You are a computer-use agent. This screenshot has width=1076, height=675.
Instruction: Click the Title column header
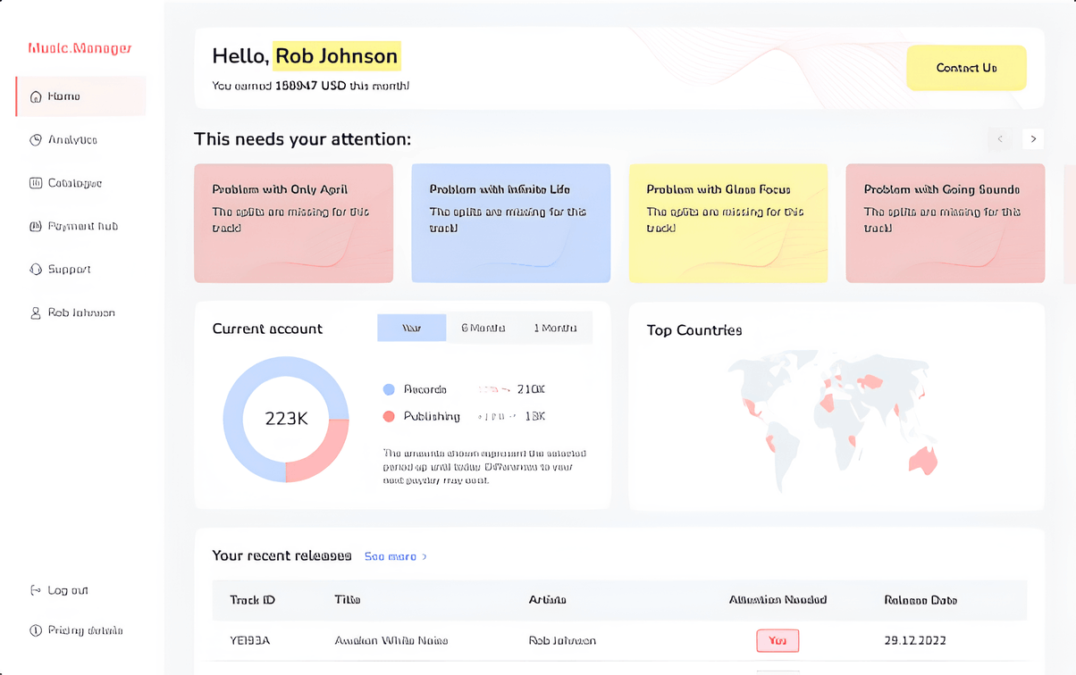[348, 600]
